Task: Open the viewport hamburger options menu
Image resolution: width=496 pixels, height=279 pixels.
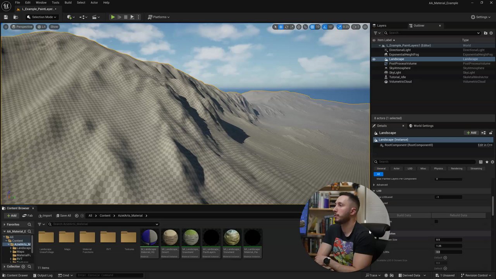Action: tap(6, 27)
